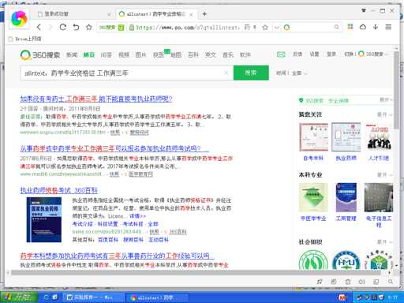Open the 英文 search category
Viewport: 404px width, 303px height.
[211, 55]
